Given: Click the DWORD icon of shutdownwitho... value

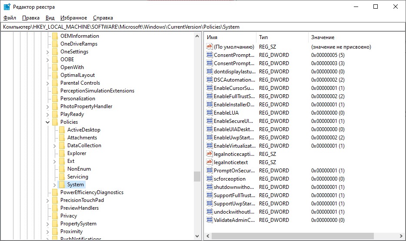Looking at the screenshot, I should tap(209, 187).
